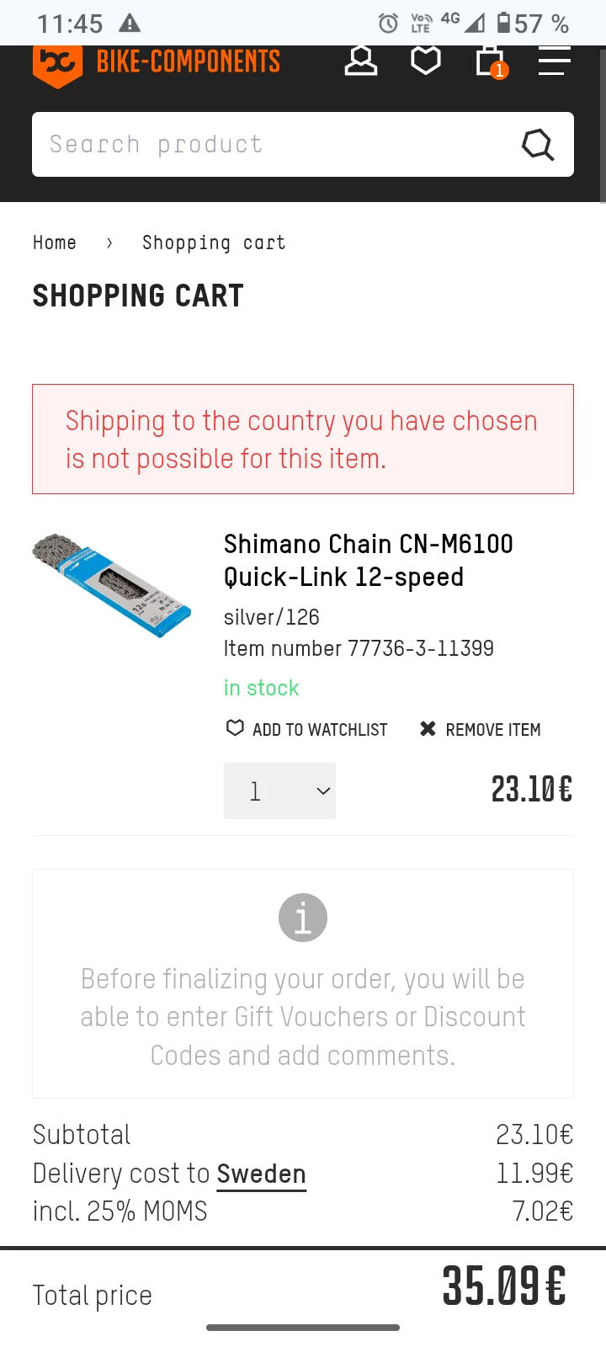Viewport: 606px width, 1347px height.
Task: Go to Home breadcrumb
Action: 55,243
